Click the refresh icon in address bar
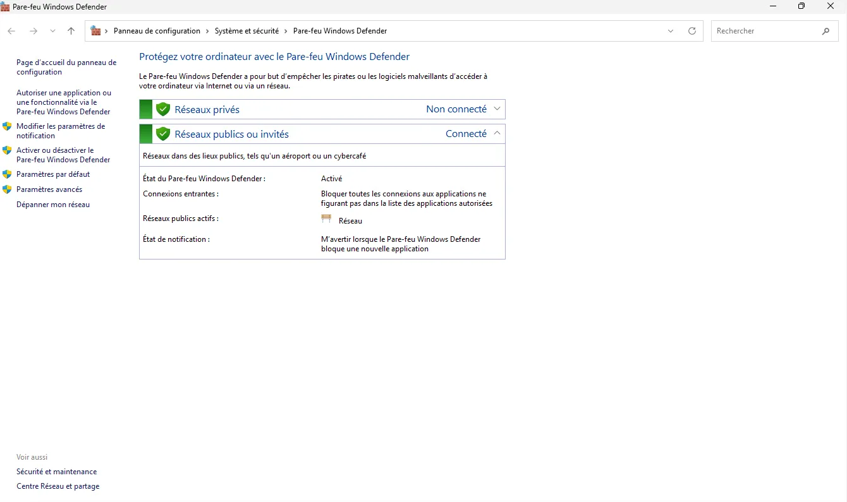 (x=692, y=31)
